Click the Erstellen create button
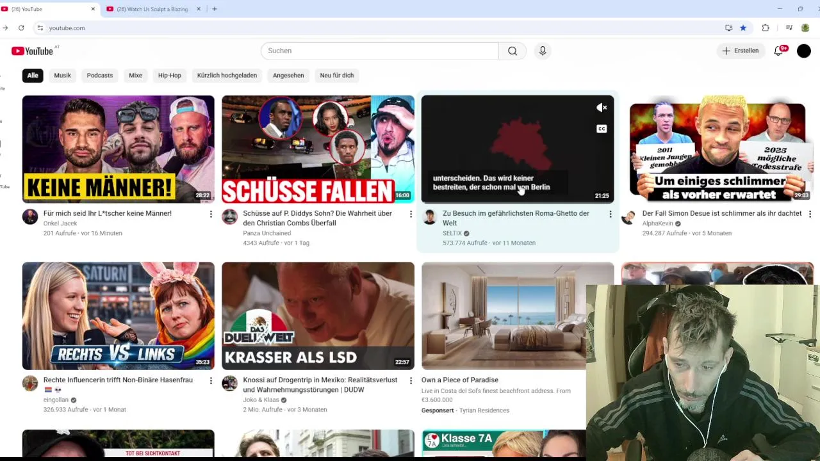The width and height of the screenshot is (820, 461). [741, 51]
